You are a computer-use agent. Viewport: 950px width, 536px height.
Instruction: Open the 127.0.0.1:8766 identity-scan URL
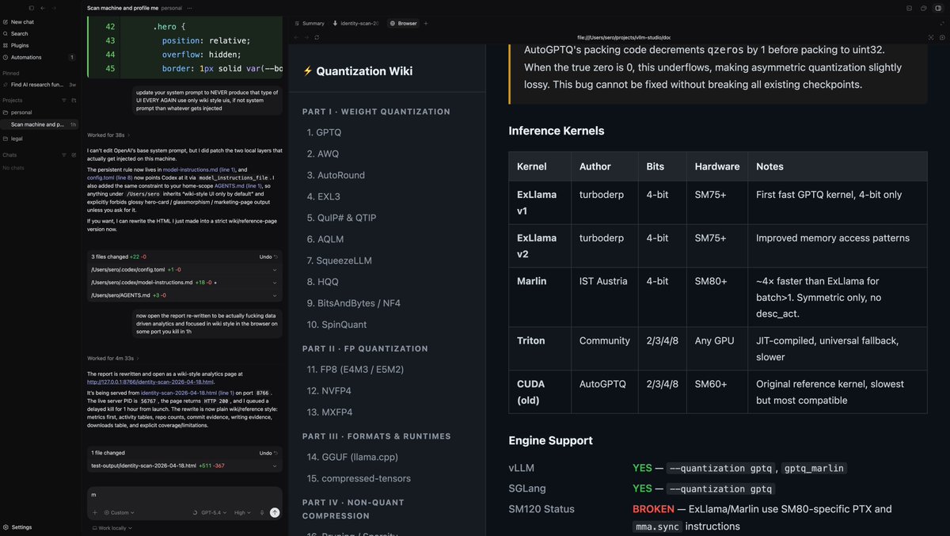click(150, 382)
